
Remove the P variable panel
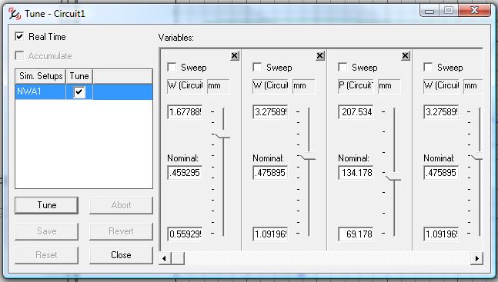point(406,56)
